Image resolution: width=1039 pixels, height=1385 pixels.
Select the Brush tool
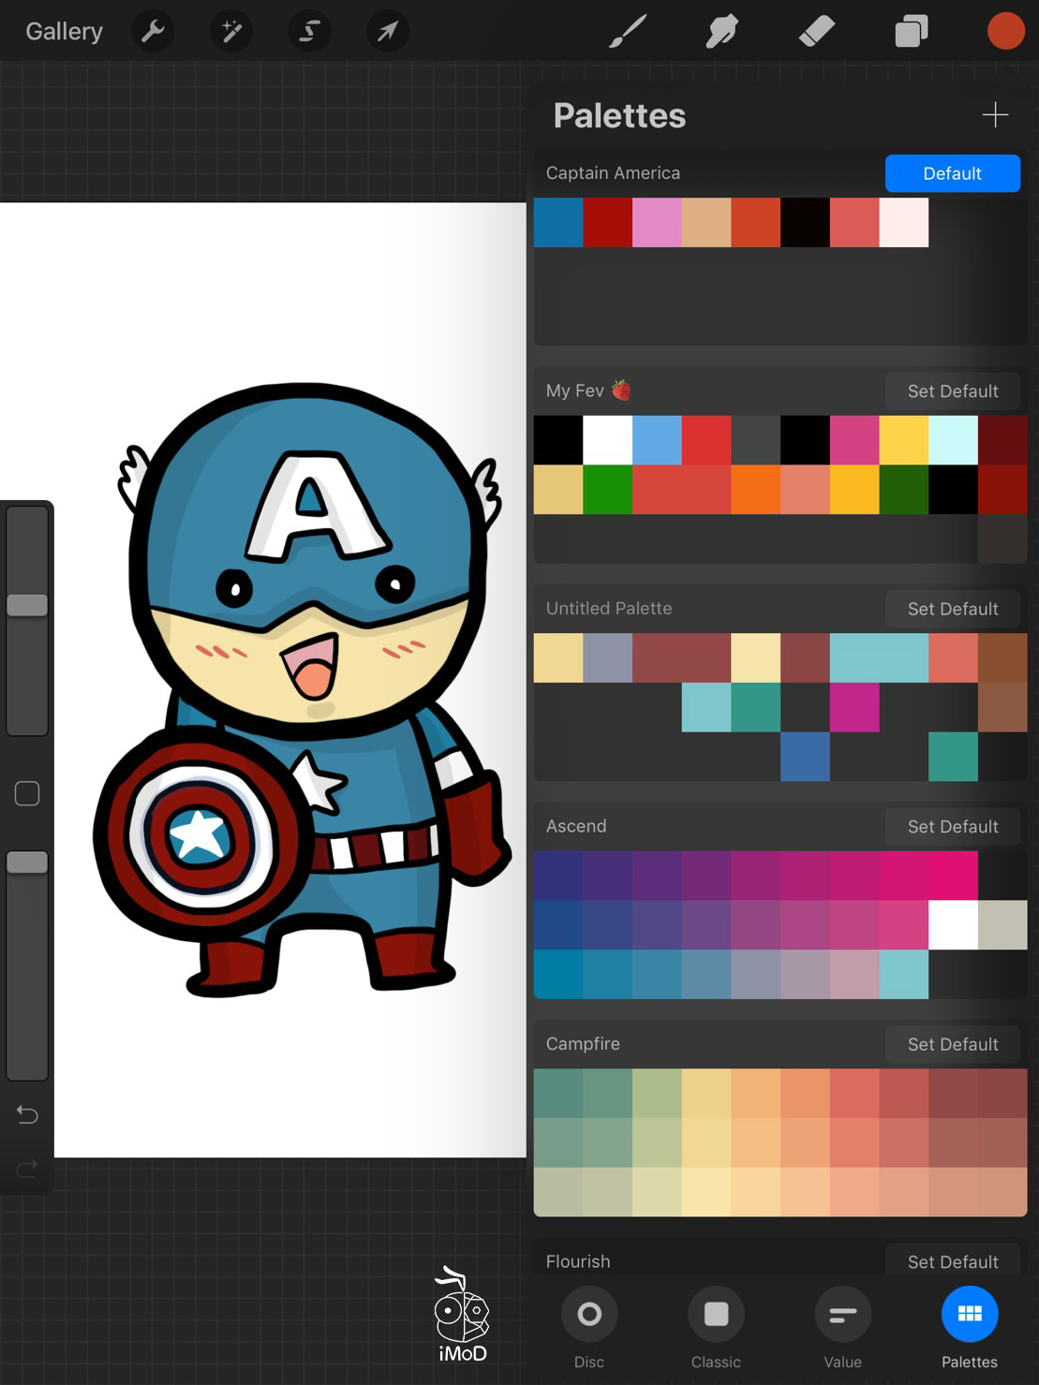click(628, 32)
